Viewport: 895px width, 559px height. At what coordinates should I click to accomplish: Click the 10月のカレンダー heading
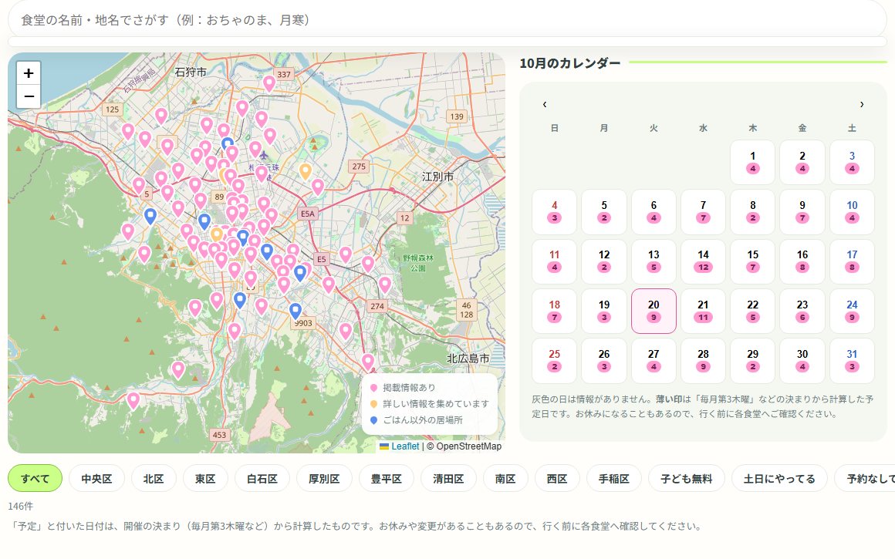tap(569, 62)
